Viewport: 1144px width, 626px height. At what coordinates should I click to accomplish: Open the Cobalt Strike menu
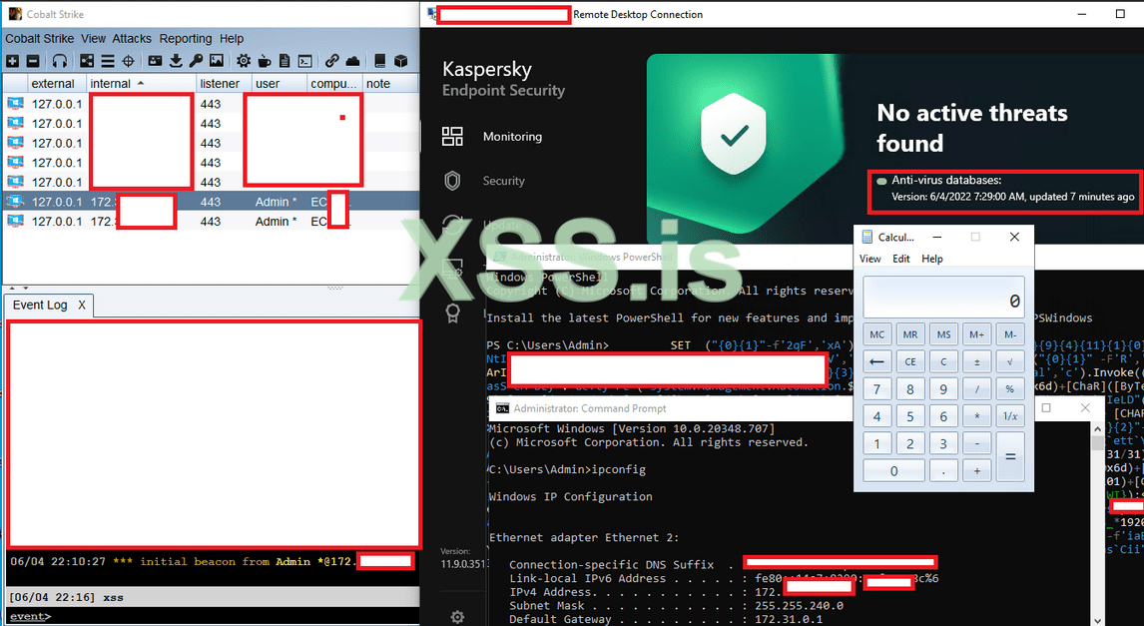coord(39,39)
